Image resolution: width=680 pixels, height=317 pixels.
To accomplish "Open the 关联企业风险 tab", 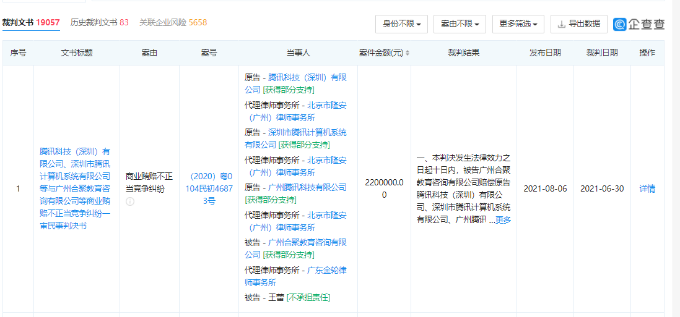I will click(173, 23).
